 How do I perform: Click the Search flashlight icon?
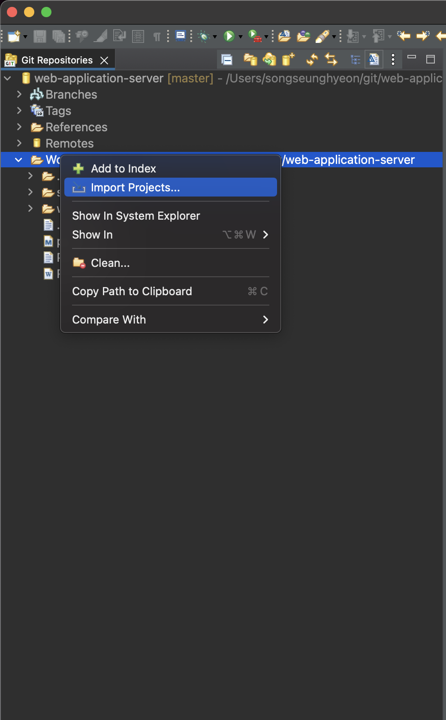322,36
